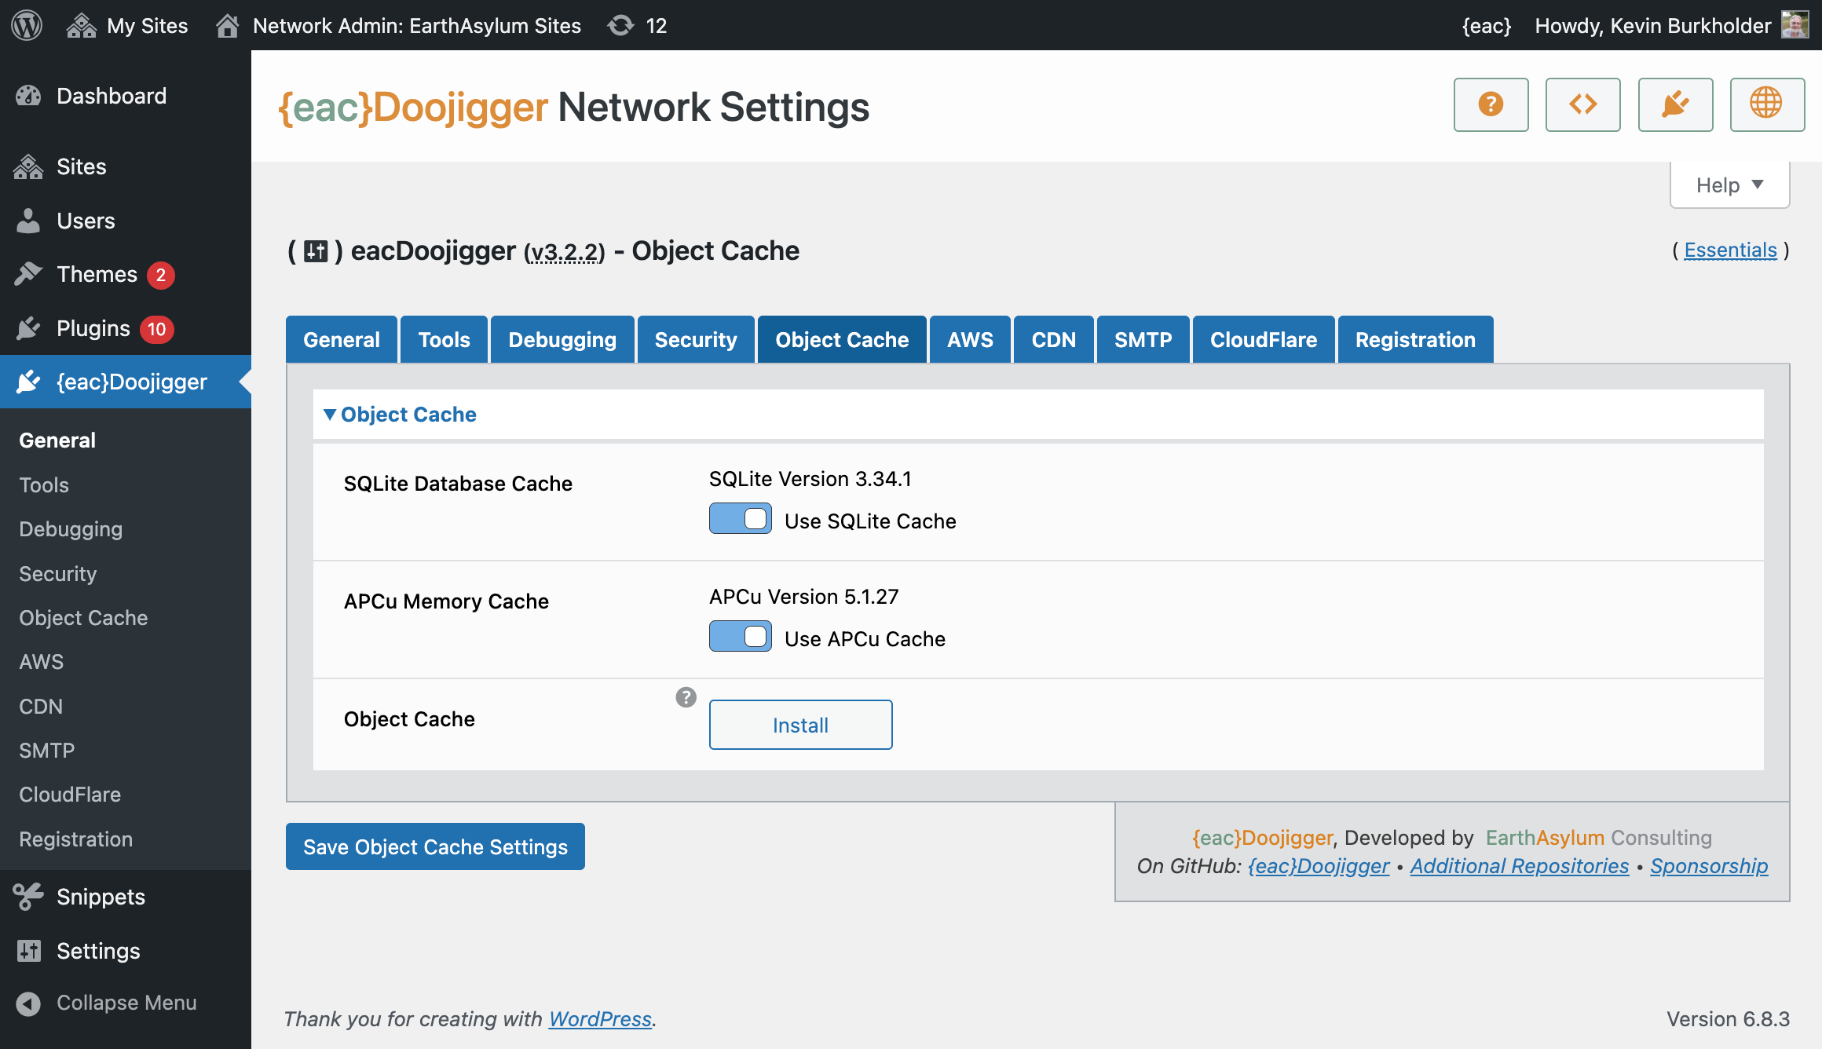Viewport: 1822px width, 1049px height.
Task: Click the Install object cache button
Action: click(800, 725)
